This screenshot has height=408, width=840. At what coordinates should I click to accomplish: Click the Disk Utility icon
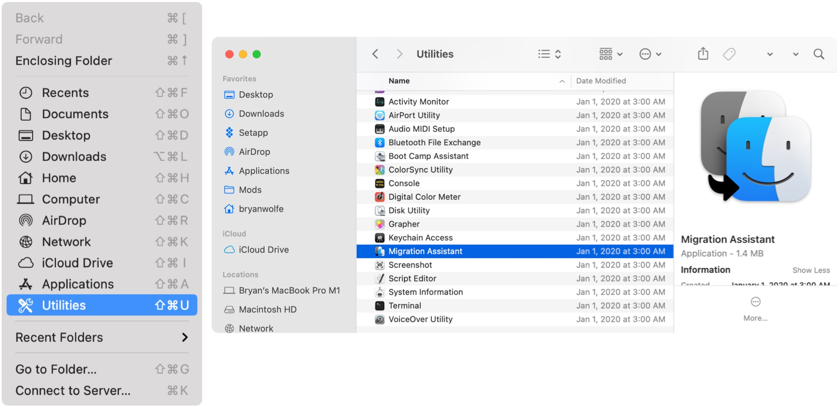click(380, 210)
